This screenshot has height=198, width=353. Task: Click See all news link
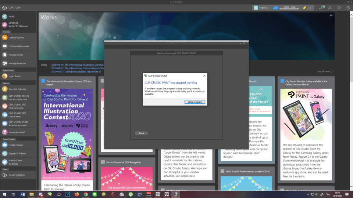[325, 71]
